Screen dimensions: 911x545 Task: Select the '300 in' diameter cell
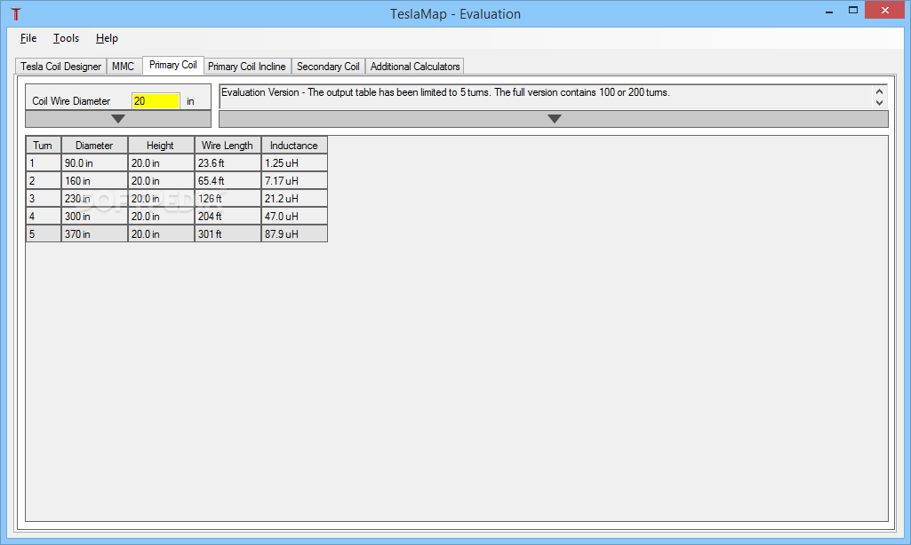point(94,217)
